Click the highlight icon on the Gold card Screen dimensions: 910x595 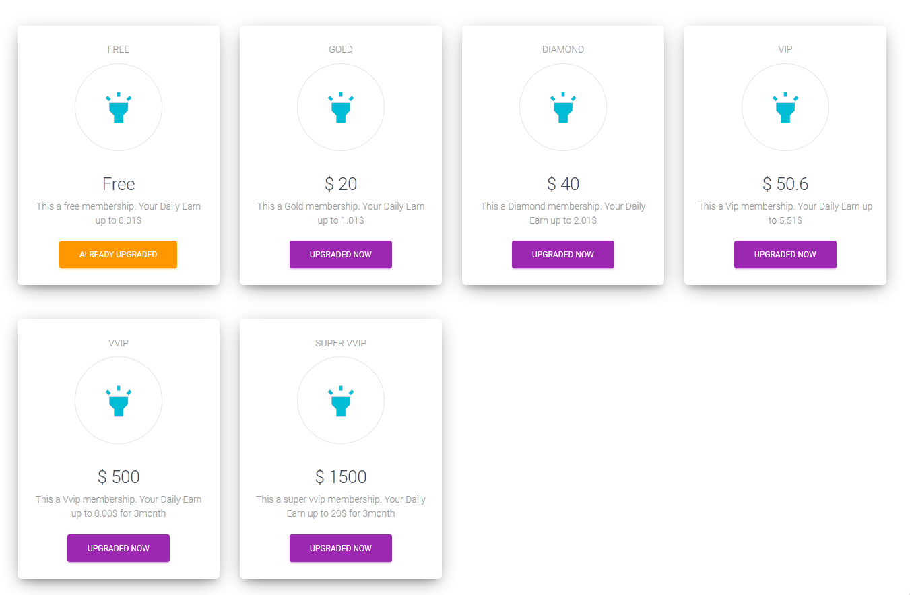coord(341,108)
